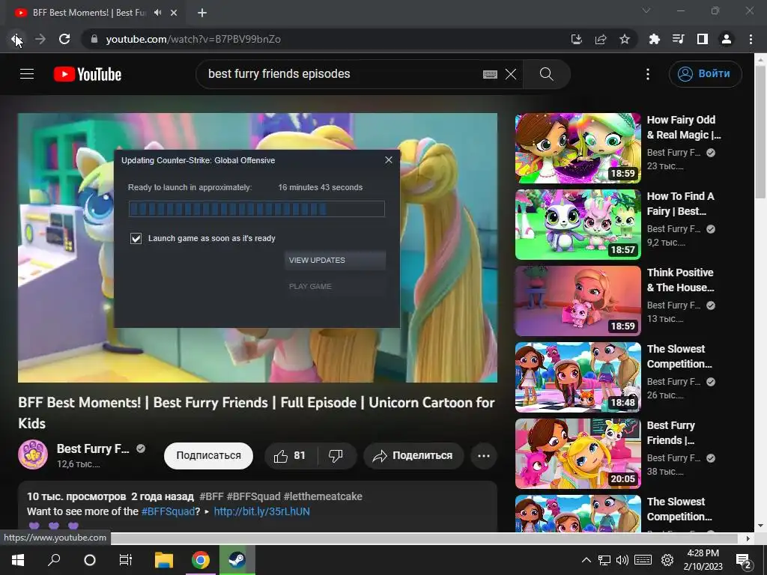The width and height of the screenshot is (767, 575).
Task: Click the horizontal scrollbar at page bottom
Action: tap(425, 538)
